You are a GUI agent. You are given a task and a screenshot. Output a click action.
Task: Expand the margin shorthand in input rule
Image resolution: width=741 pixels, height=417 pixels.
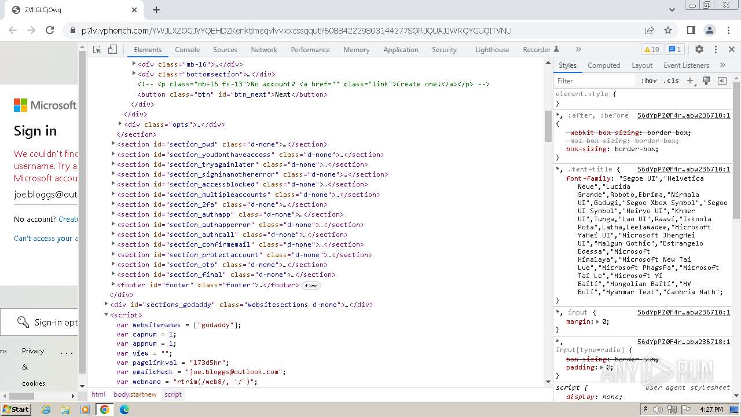[598, 321]
